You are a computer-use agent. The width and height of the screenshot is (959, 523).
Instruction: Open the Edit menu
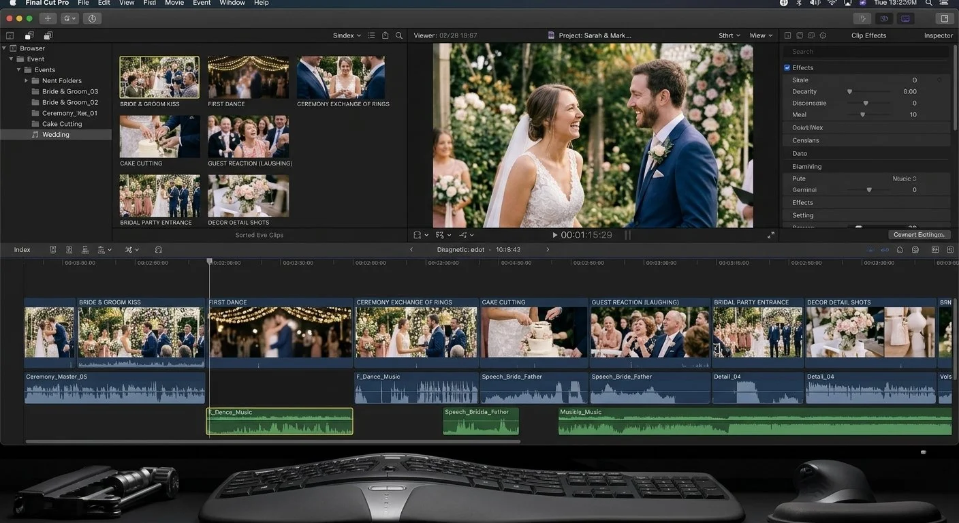coord(104,3)
